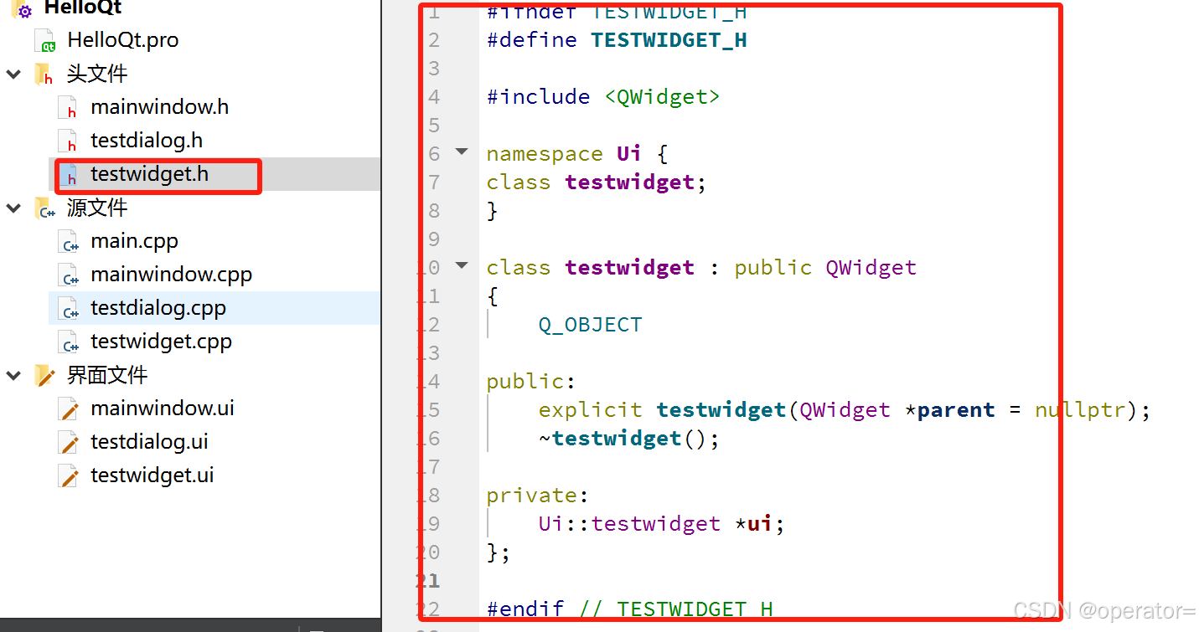Open mainwindow.cpp in the tree
This screenshot has height=632, width=1199.
(x=172, y=275)
